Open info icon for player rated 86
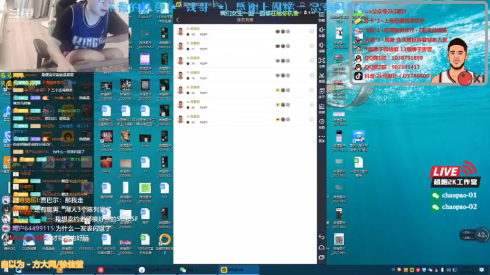The image size is (490, 275). coord(312,105)
